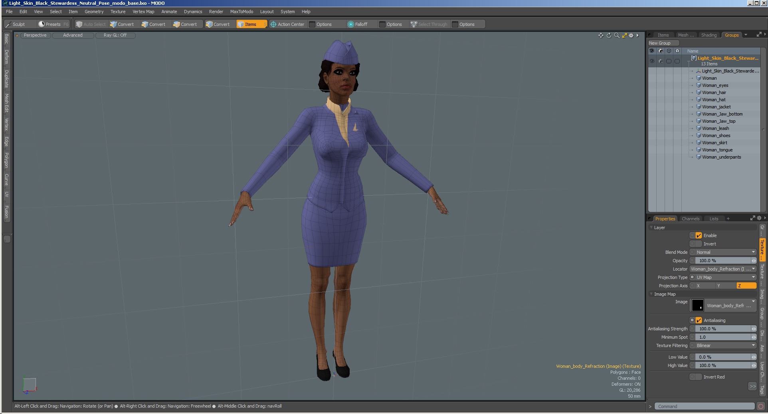
Task: Toggle the Enable checkbox for the layer
Action: point(699,235)
